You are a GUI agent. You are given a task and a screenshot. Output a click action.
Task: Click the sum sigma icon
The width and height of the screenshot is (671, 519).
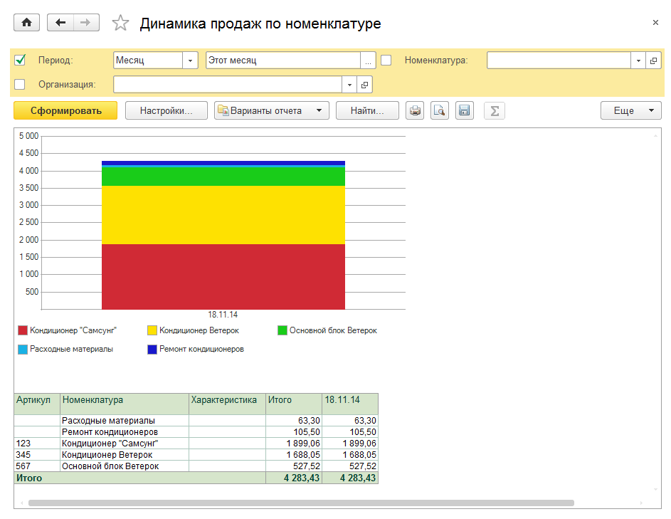click(495, 110)
